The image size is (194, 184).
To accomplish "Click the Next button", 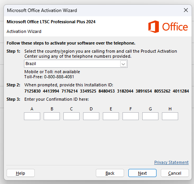I will (x=142, y=173).
